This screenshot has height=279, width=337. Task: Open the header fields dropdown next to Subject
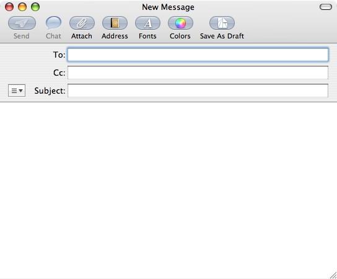17,91
